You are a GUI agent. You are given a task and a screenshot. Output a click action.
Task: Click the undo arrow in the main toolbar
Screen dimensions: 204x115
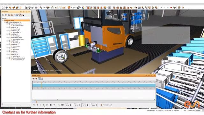(3, 8)
